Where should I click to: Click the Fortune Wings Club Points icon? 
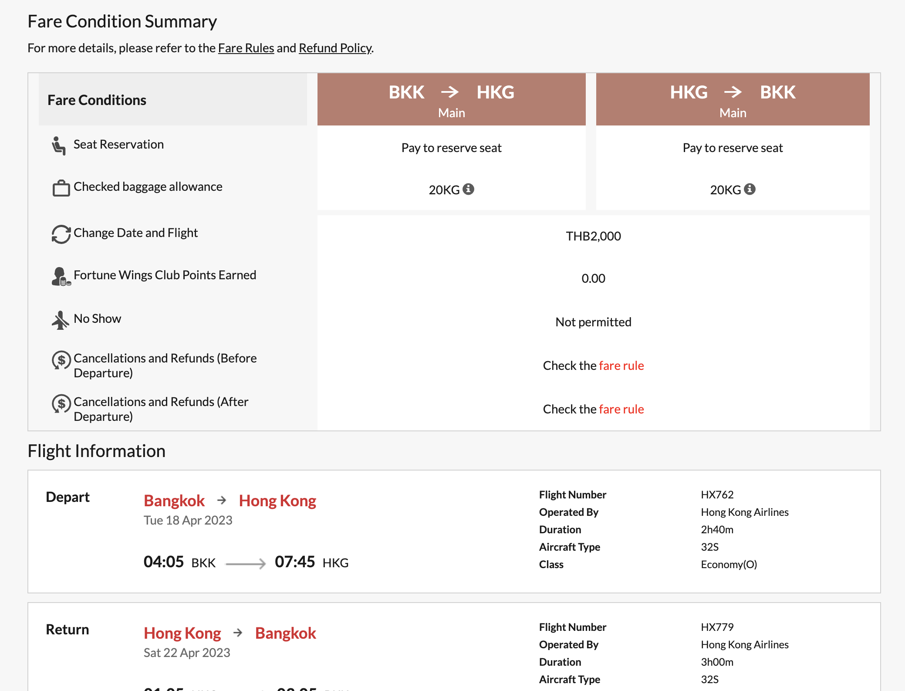click(61, 277)
